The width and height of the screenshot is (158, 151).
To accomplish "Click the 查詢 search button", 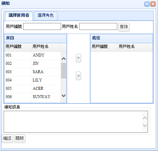I will (x=124, y=27).
